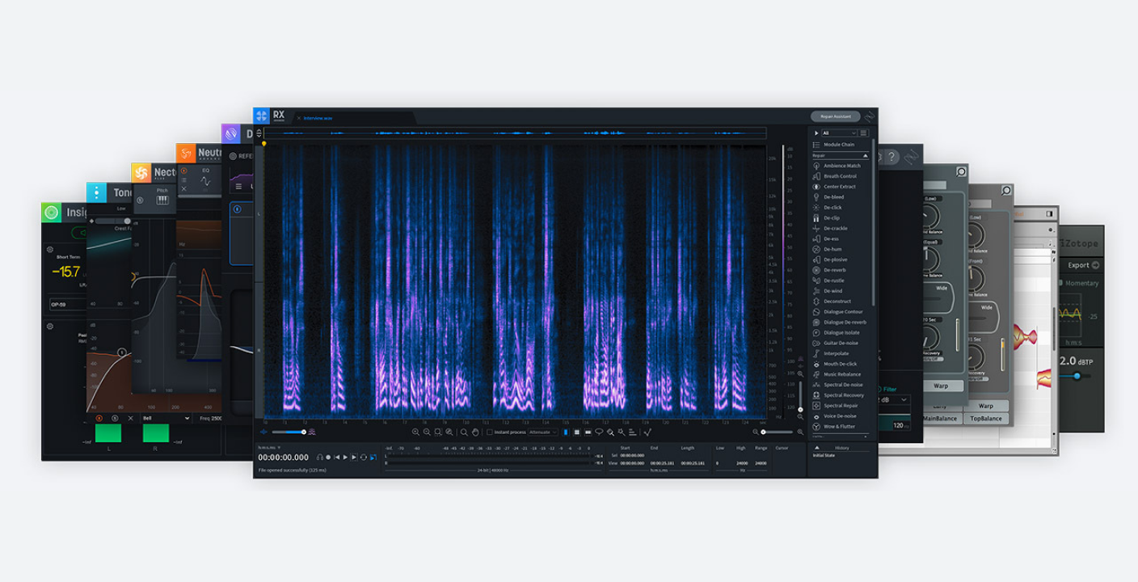Open the All module filter dropdown
The image size is (1138, 582).
[838, 133]
